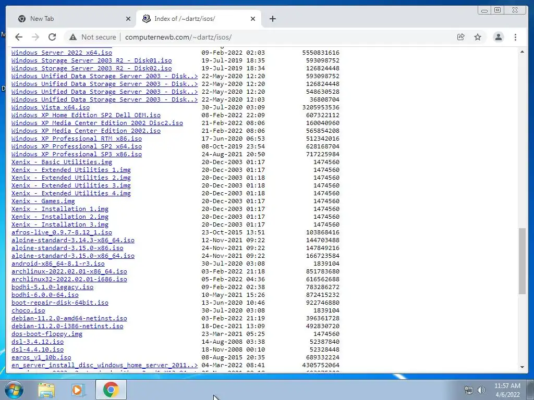Download debian-11.2.0-amd64-netinst.iso
The image size is (534, 400).
tap(69, 319)
